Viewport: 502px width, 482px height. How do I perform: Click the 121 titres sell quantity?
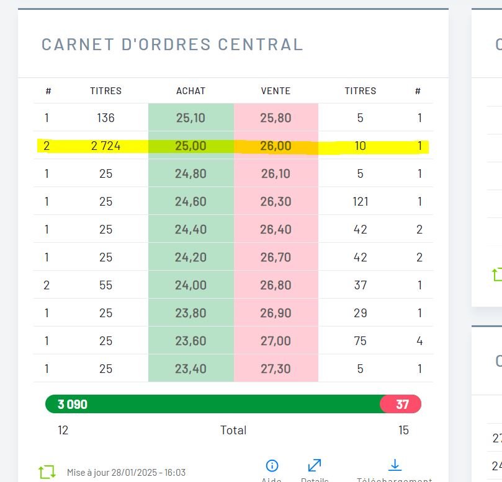(360, 201)
